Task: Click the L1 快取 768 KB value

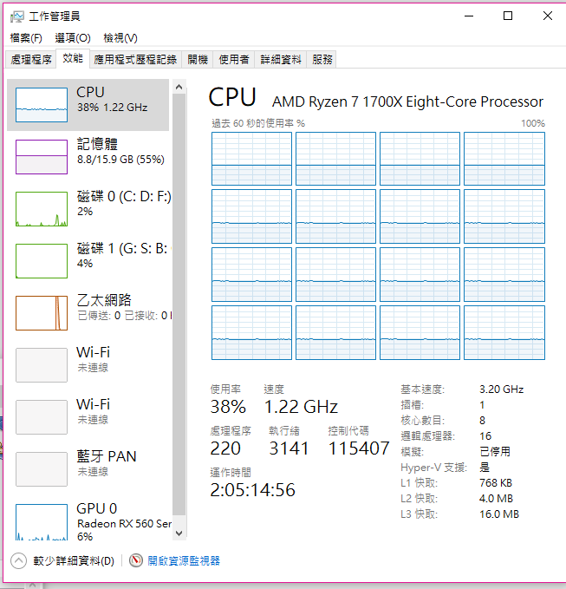Action: point(496,482)
